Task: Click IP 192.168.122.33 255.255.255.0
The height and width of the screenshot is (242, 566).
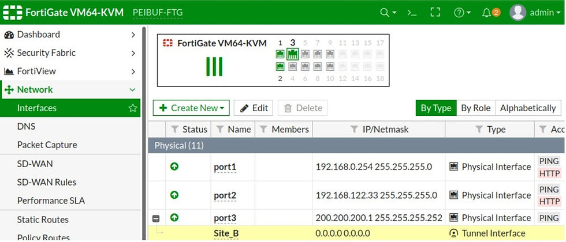Action: [x=377, y=195]
